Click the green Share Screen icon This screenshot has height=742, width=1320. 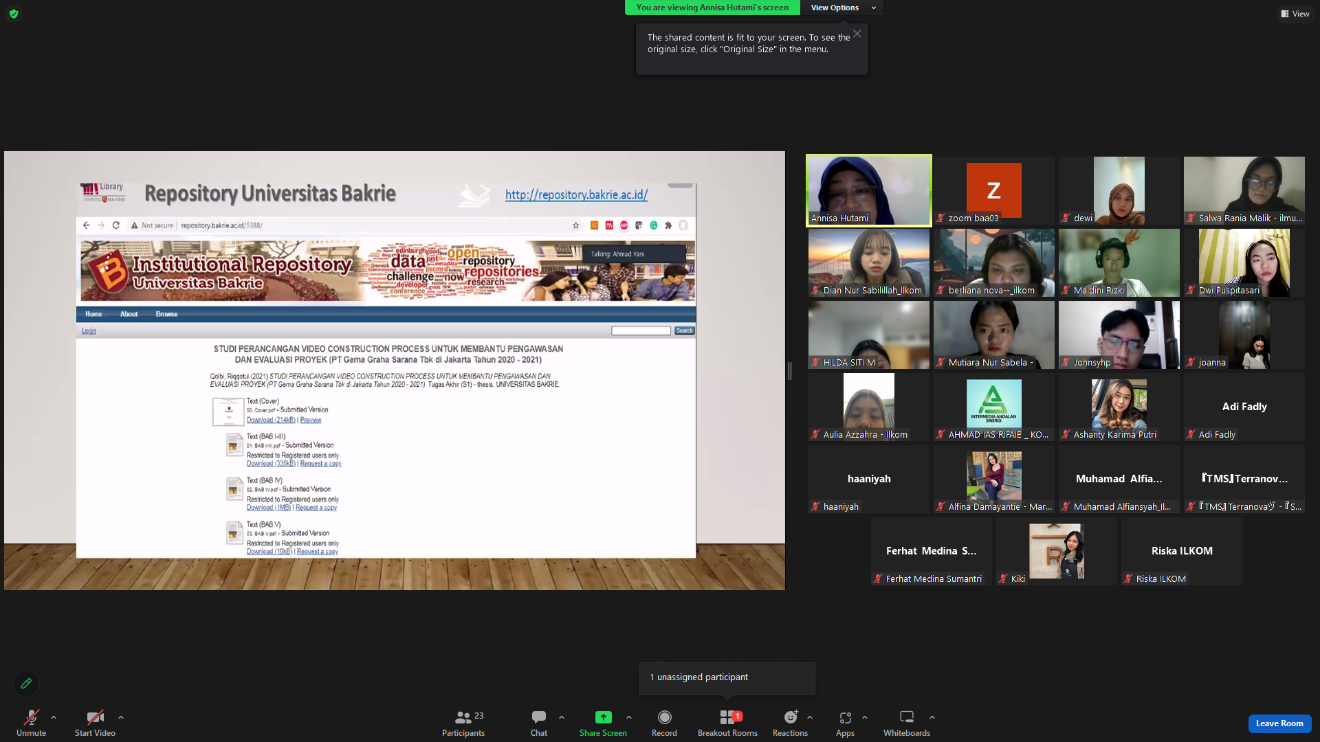[x=603, y=717]
